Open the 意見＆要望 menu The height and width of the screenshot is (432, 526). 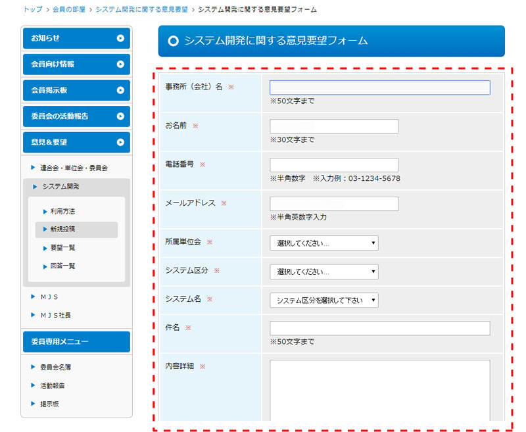coord(76,142)
